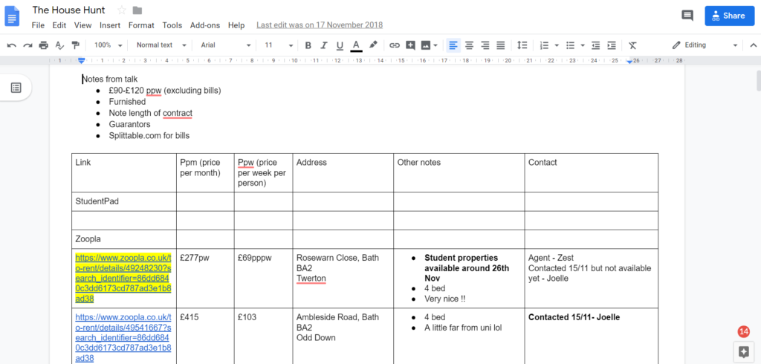Apply numbered list
This screenshot has width=761, height=364.
point(544,45)
